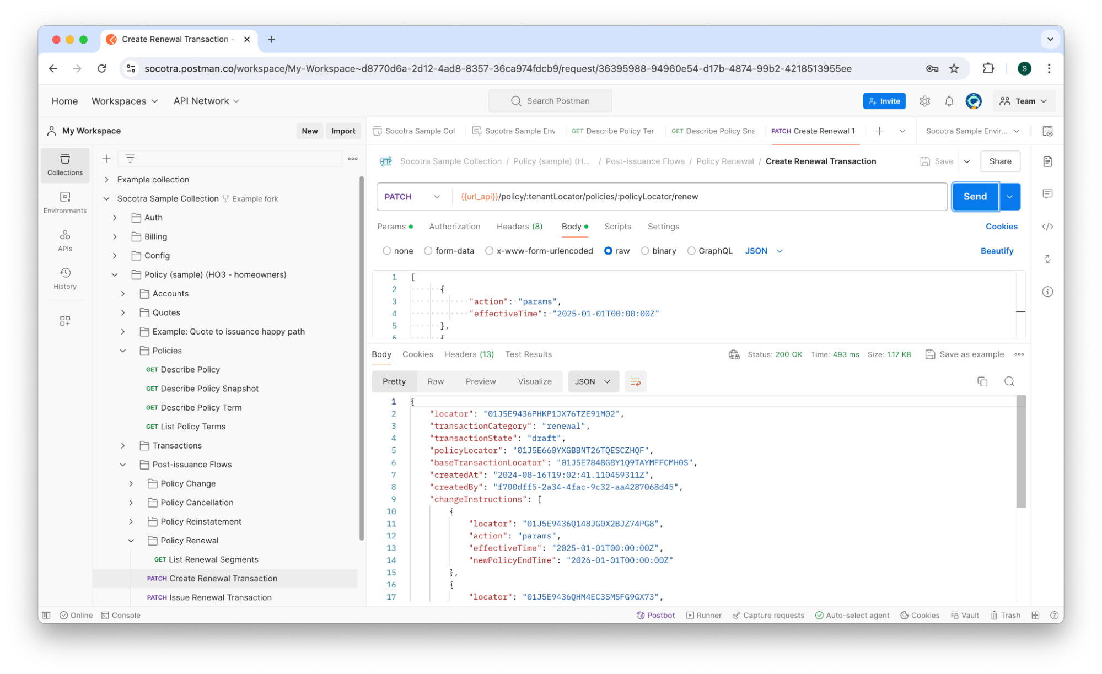This screenshot has width=1102, height=674.
Task: Copy the response body
Action: [x=982, y=381]
